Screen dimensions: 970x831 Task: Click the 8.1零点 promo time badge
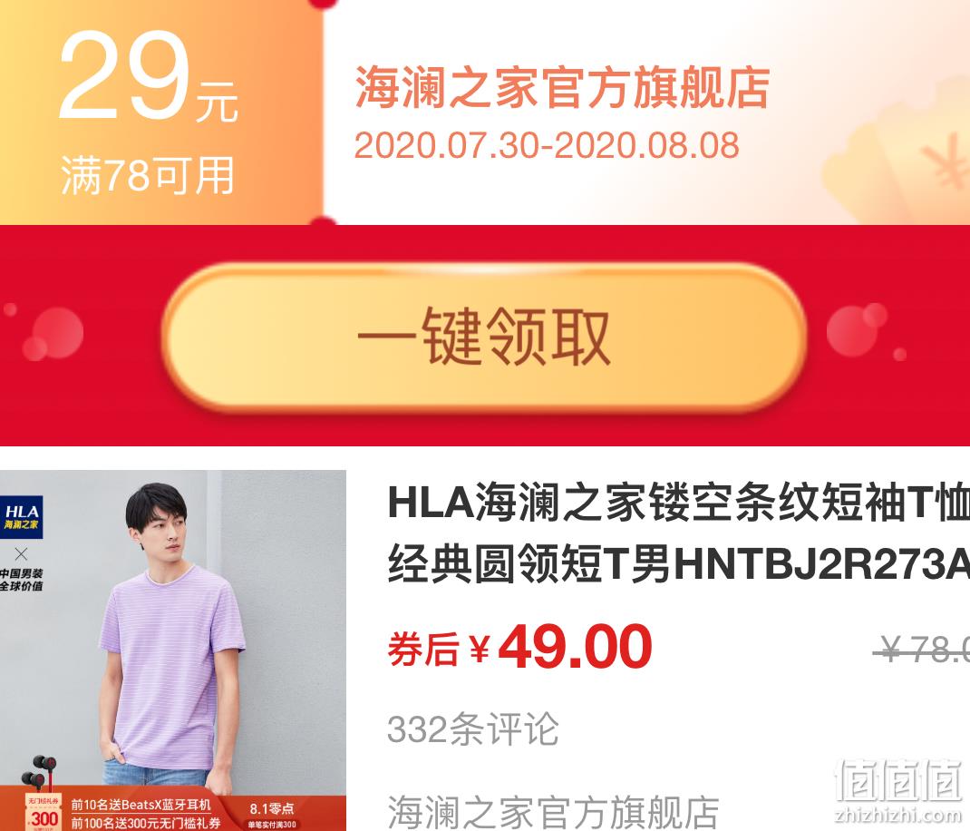click(x=272, y=808)
